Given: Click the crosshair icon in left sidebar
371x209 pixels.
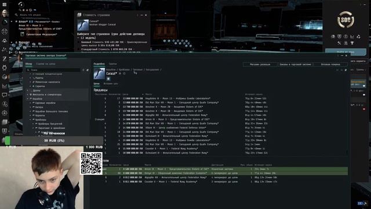Looking at the screenshot, I should (x=4, y=31).
